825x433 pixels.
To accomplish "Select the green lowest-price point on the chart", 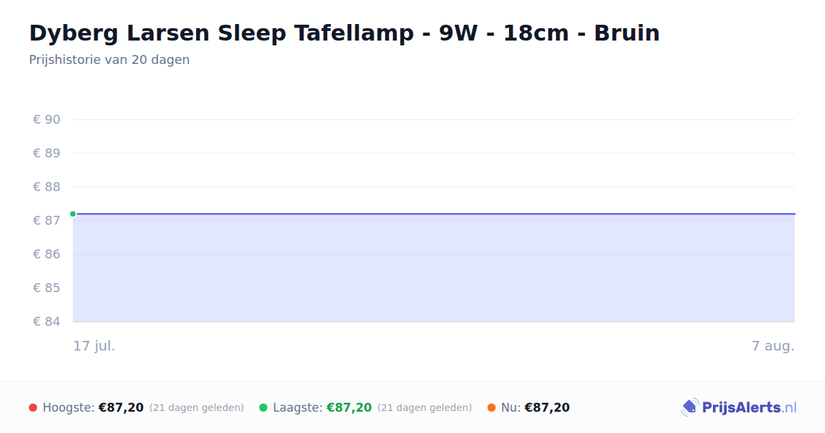I will (x=73, y=214).
